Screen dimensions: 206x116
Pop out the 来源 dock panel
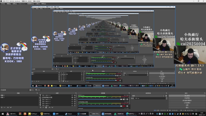(x=76, y=93)
